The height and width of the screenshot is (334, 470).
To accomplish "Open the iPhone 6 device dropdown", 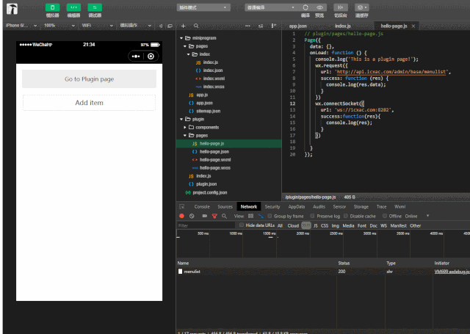I will [21, 26].
